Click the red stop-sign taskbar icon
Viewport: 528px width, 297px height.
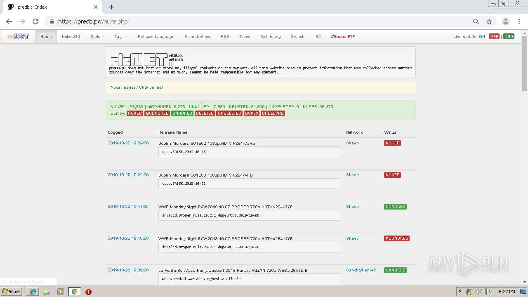pos(88,292)
